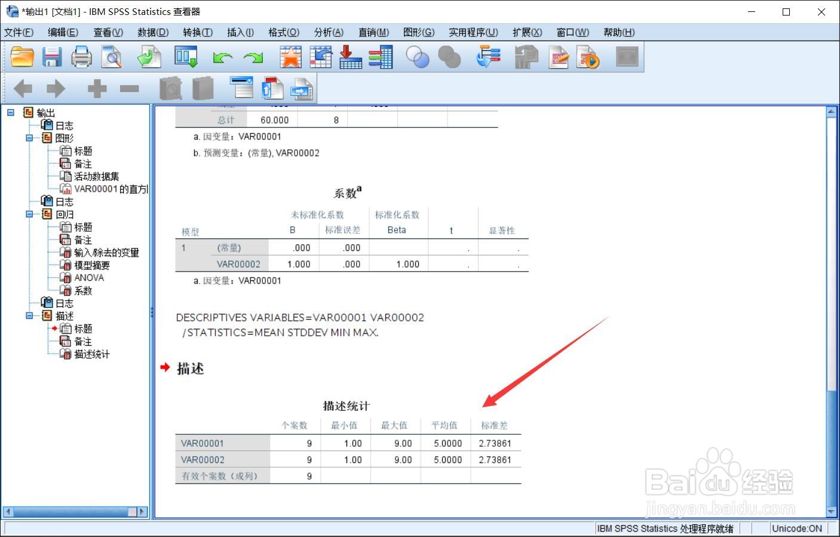Click the overlapping circles Select Cases icon
The image size is (840, 537).
418,57
